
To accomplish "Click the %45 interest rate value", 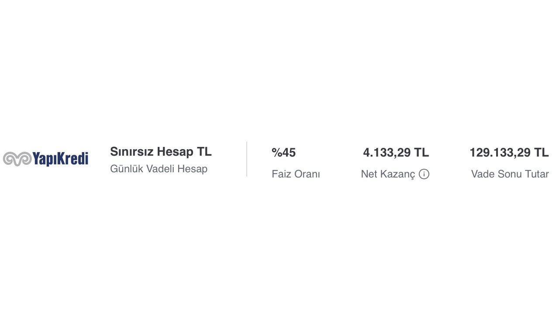I will click(x=283, y=153).
